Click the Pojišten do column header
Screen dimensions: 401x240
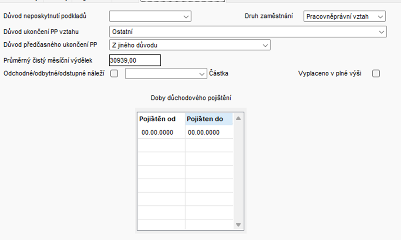(x=209, y=119)
